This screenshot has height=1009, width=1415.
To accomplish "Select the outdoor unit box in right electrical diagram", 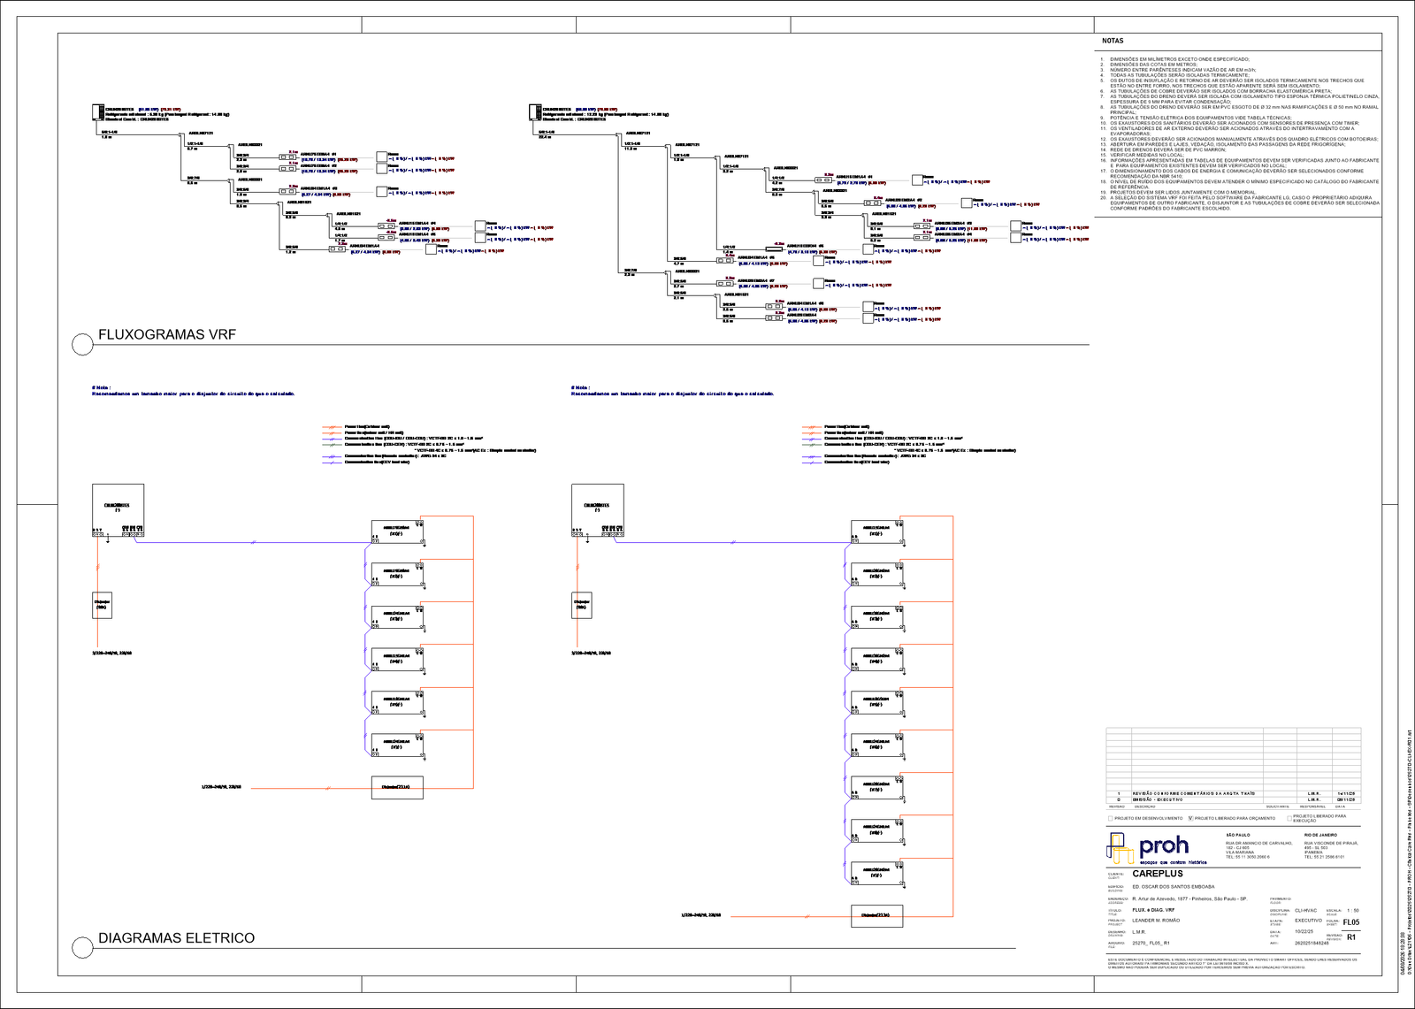I will [x=598, y=510].
